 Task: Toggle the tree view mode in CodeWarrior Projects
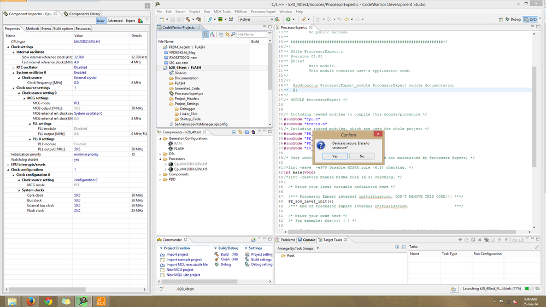pos(206,34)
